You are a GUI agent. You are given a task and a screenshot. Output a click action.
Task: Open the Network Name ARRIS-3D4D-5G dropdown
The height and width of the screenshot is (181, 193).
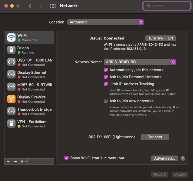click(140, 62)
